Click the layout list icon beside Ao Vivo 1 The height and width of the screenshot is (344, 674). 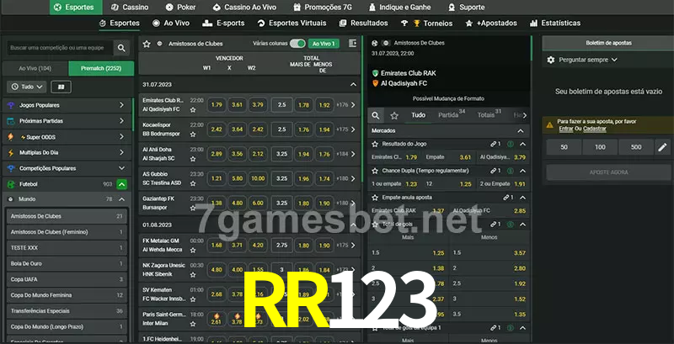coord(352,44)
